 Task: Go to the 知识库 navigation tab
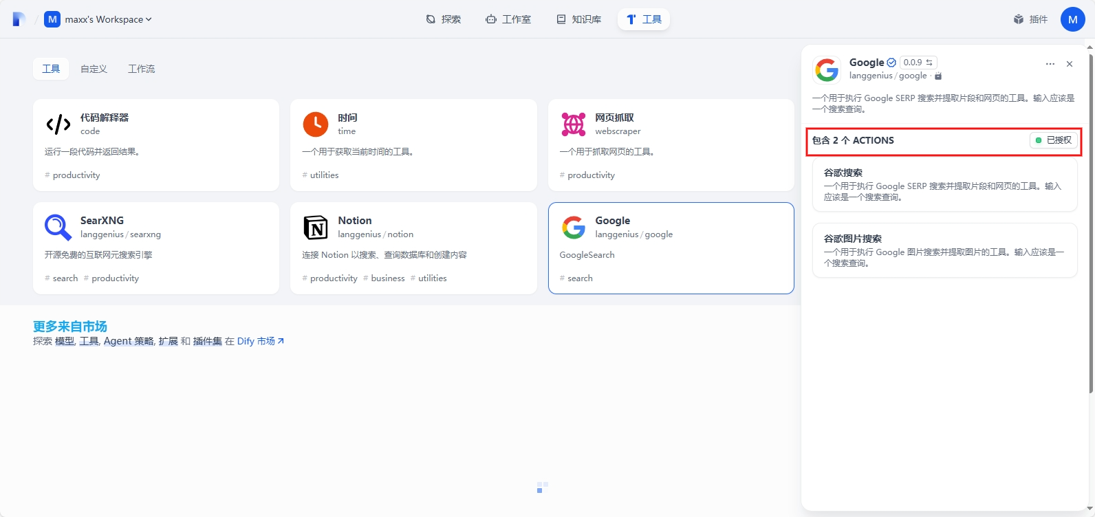(x=579, y=19)
